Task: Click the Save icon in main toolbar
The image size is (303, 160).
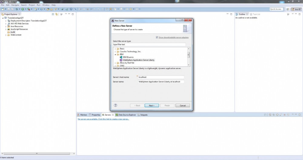Action: (8, 9)
